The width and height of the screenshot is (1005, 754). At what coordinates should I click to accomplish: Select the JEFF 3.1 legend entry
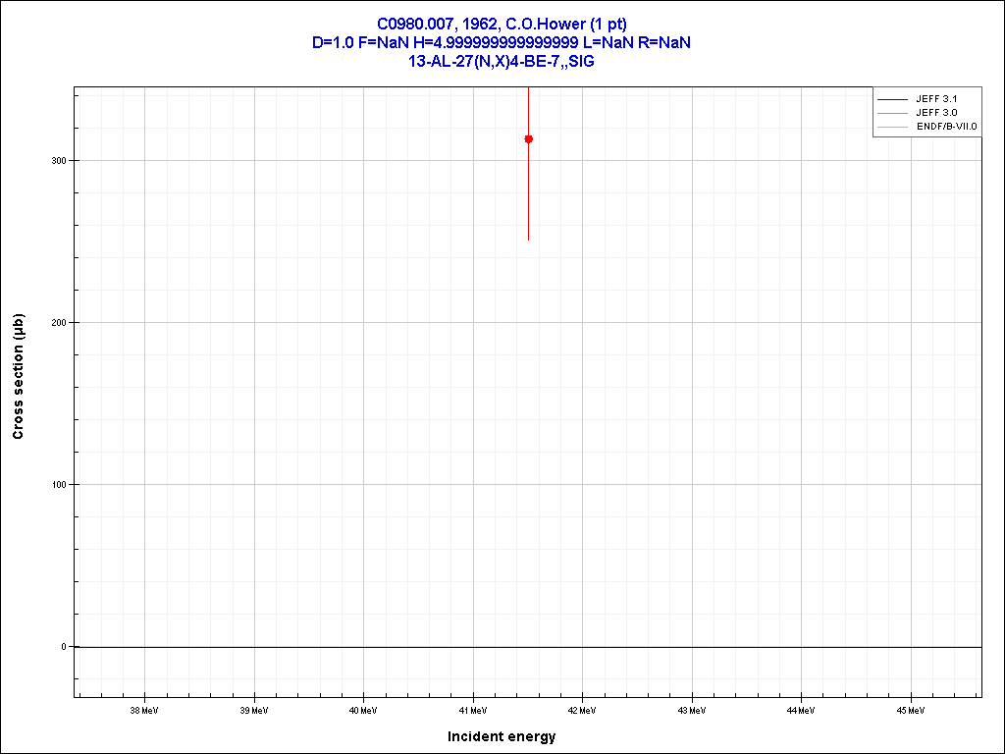[935, 99]
